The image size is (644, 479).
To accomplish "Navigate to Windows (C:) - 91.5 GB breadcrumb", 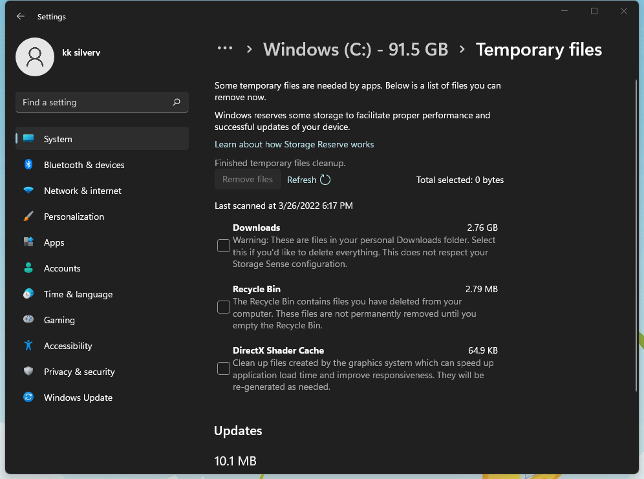I will click(x=356, y=49).
